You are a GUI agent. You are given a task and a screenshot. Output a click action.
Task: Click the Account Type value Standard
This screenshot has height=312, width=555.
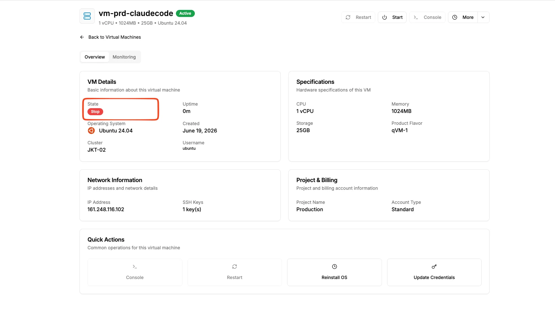(402, 209)
